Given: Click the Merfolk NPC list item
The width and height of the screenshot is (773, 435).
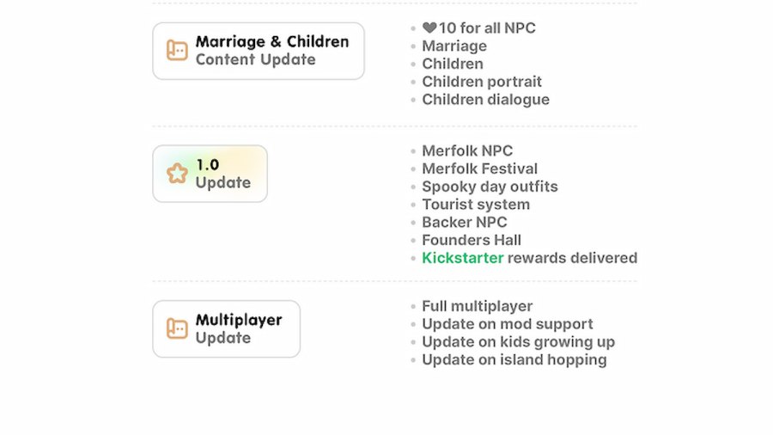Looking at the screenshot, I should click(467, 150).
